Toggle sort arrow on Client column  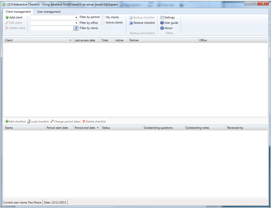(x=70, y=40)
